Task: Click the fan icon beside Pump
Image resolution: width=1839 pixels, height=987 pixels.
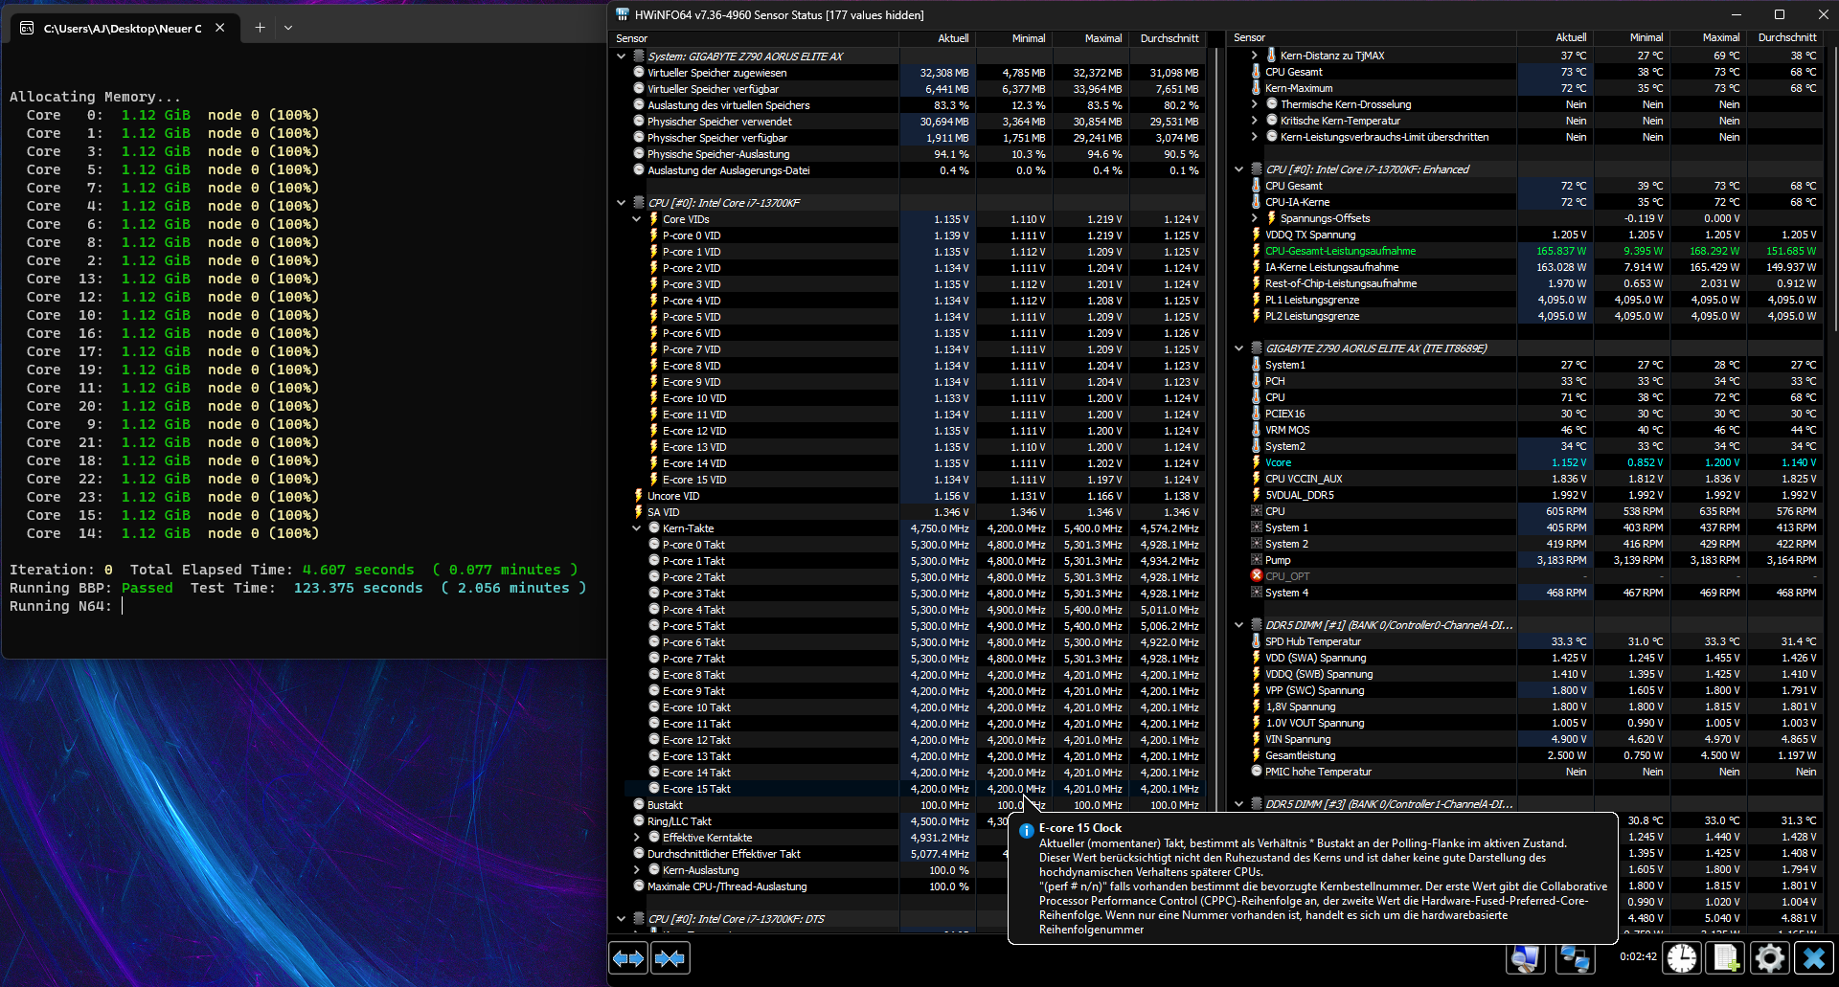Action: coord(1256,560)
